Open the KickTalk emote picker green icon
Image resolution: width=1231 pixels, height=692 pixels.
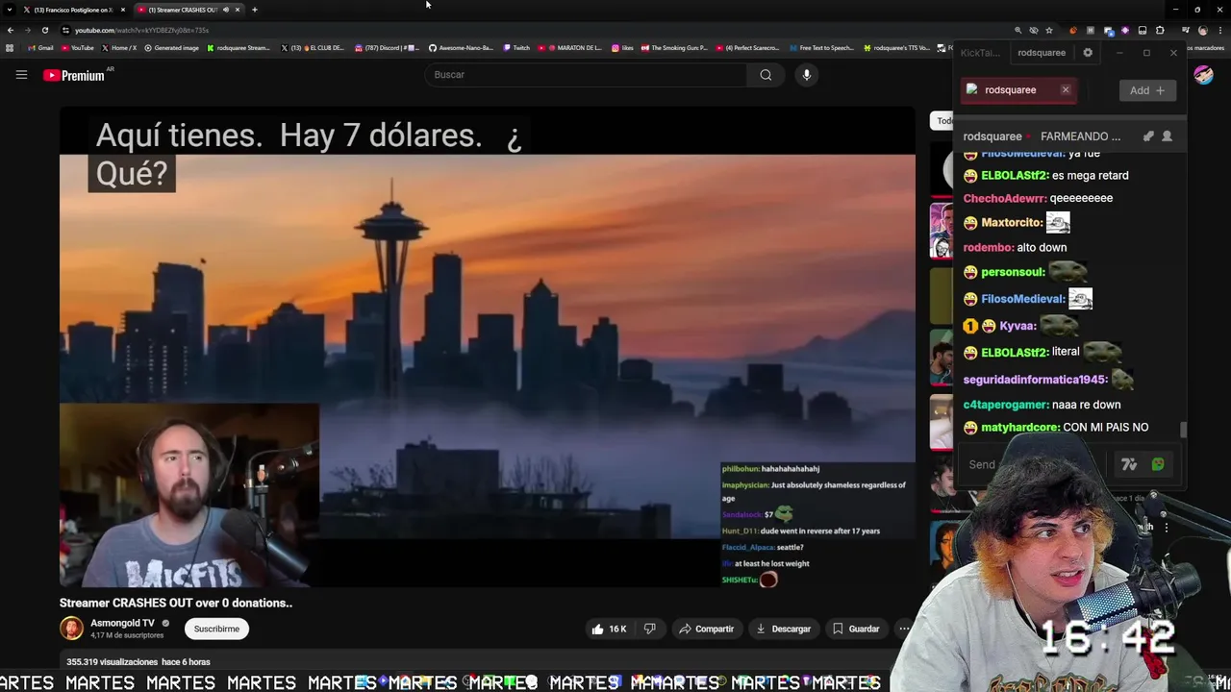click(x=1158, y=465)
